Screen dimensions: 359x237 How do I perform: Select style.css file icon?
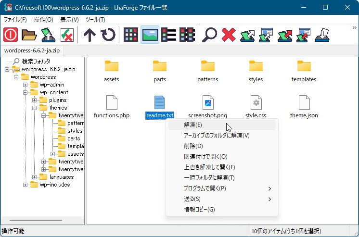point(256,102)
